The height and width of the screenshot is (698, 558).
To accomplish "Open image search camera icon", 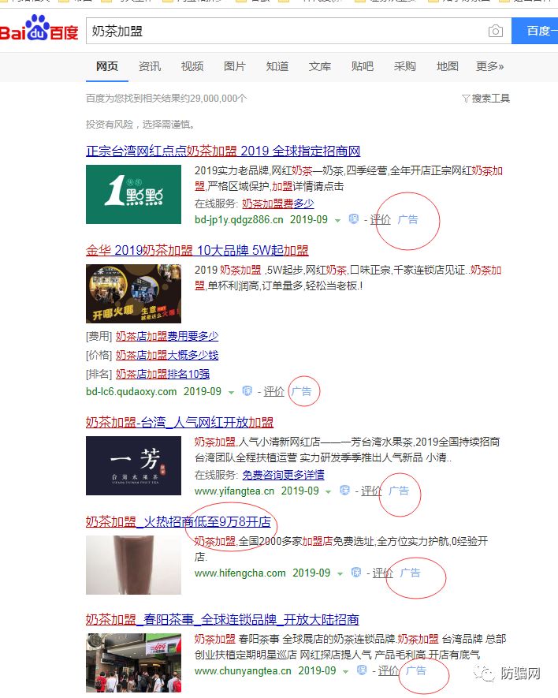I will [x=495, y=32].
